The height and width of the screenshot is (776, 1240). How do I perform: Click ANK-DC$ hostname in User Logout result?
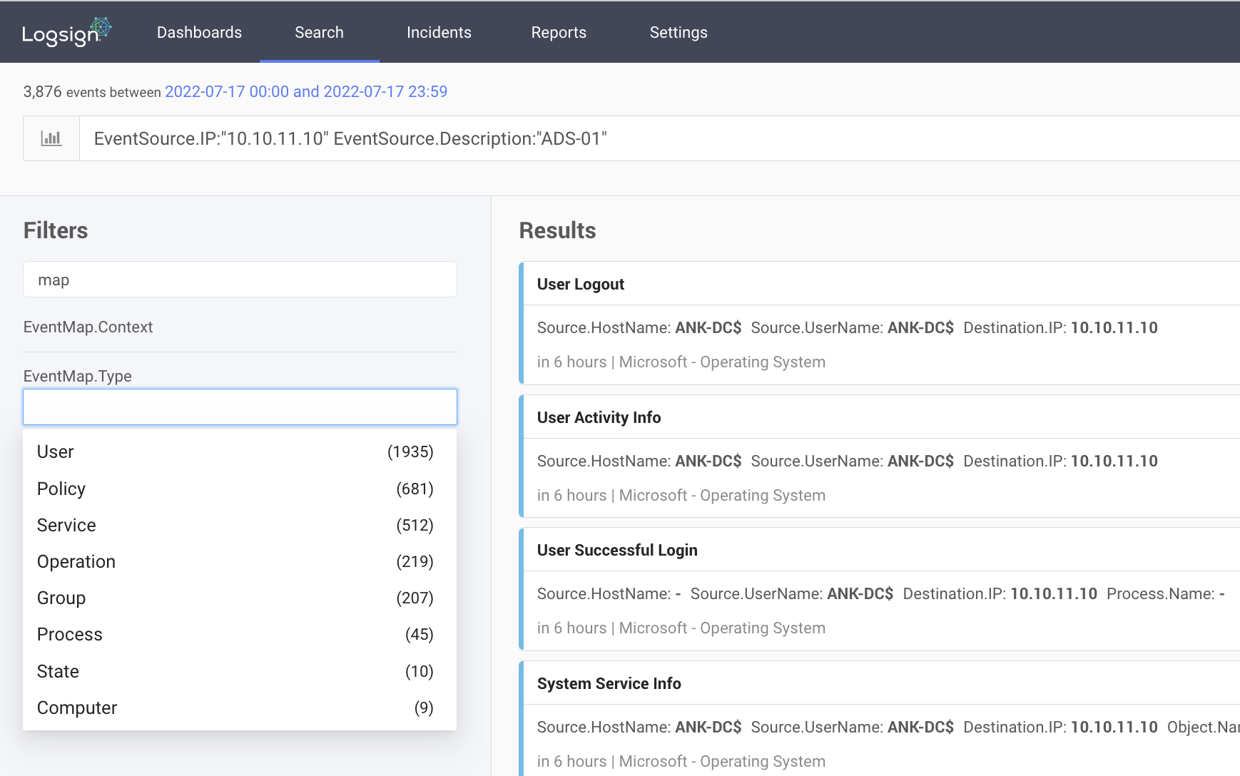708,327
